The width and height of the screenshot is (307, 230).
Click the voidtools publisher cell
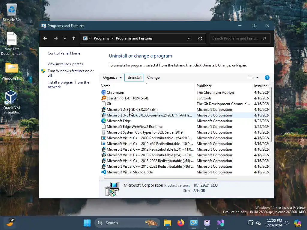(204, 98)
